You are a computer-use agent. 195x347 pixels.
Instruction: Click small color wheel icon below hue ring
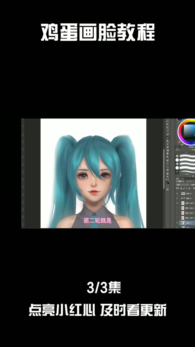(179, 143)
